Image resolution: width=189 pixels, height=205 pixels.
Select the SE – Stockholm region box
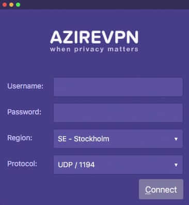click(x=118, y=139)
